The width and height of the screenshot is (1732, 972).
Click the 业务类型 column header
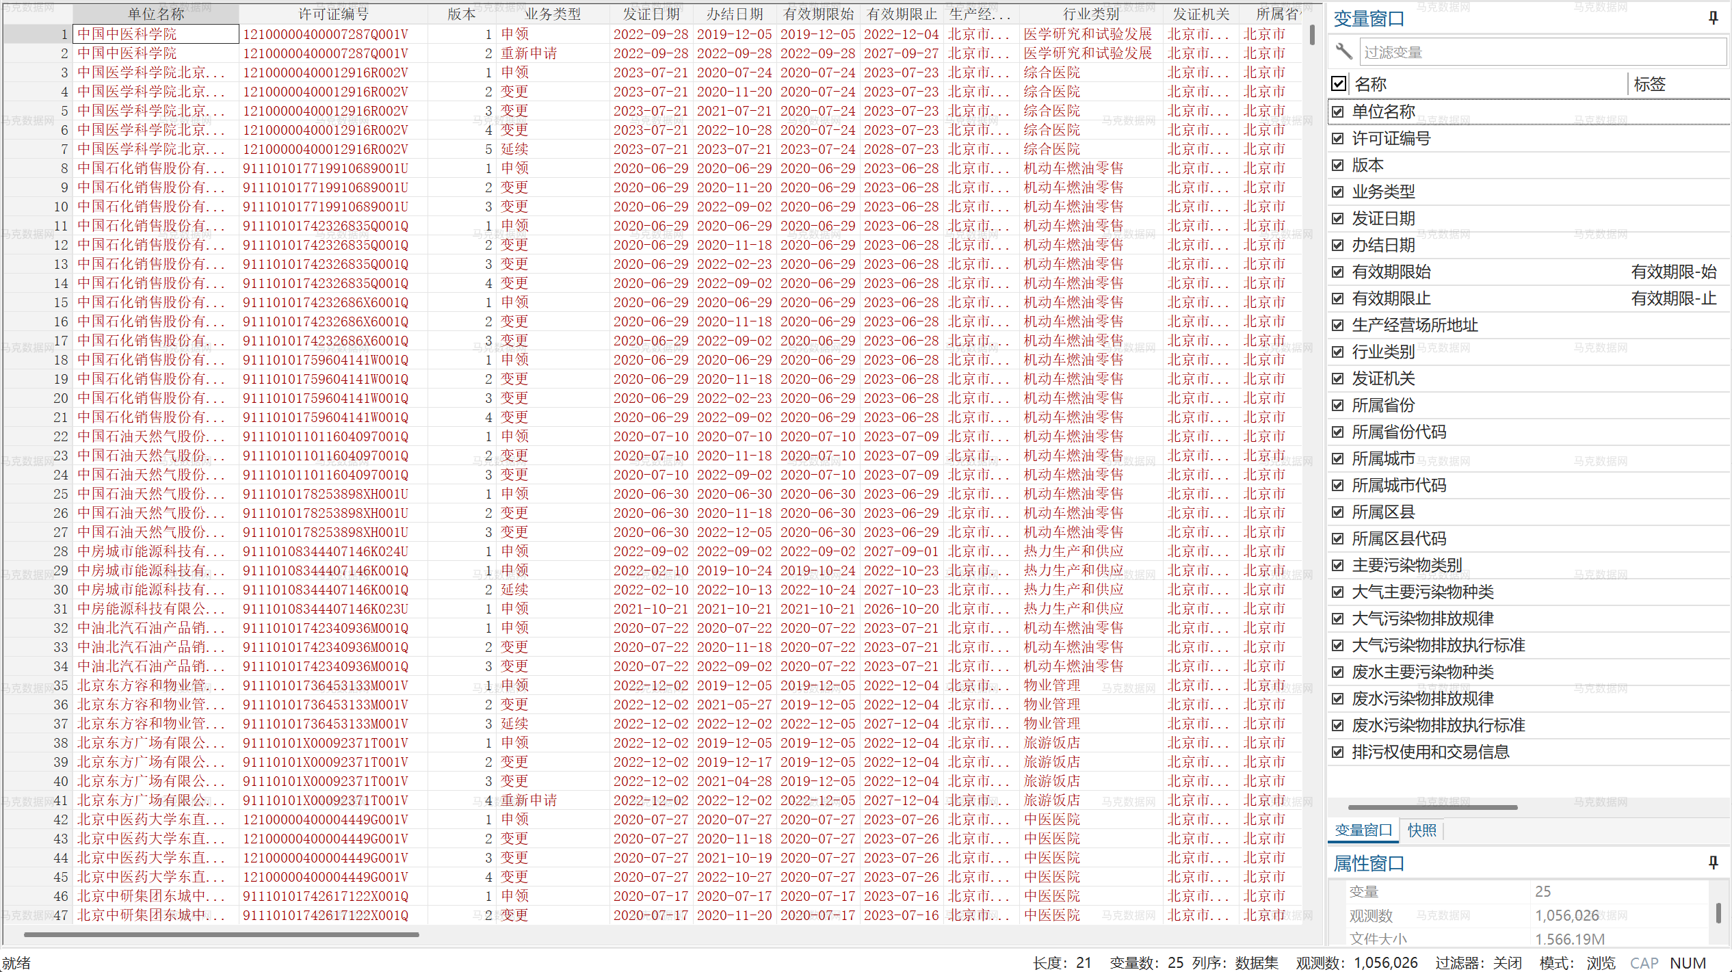(x=553, y=14)
